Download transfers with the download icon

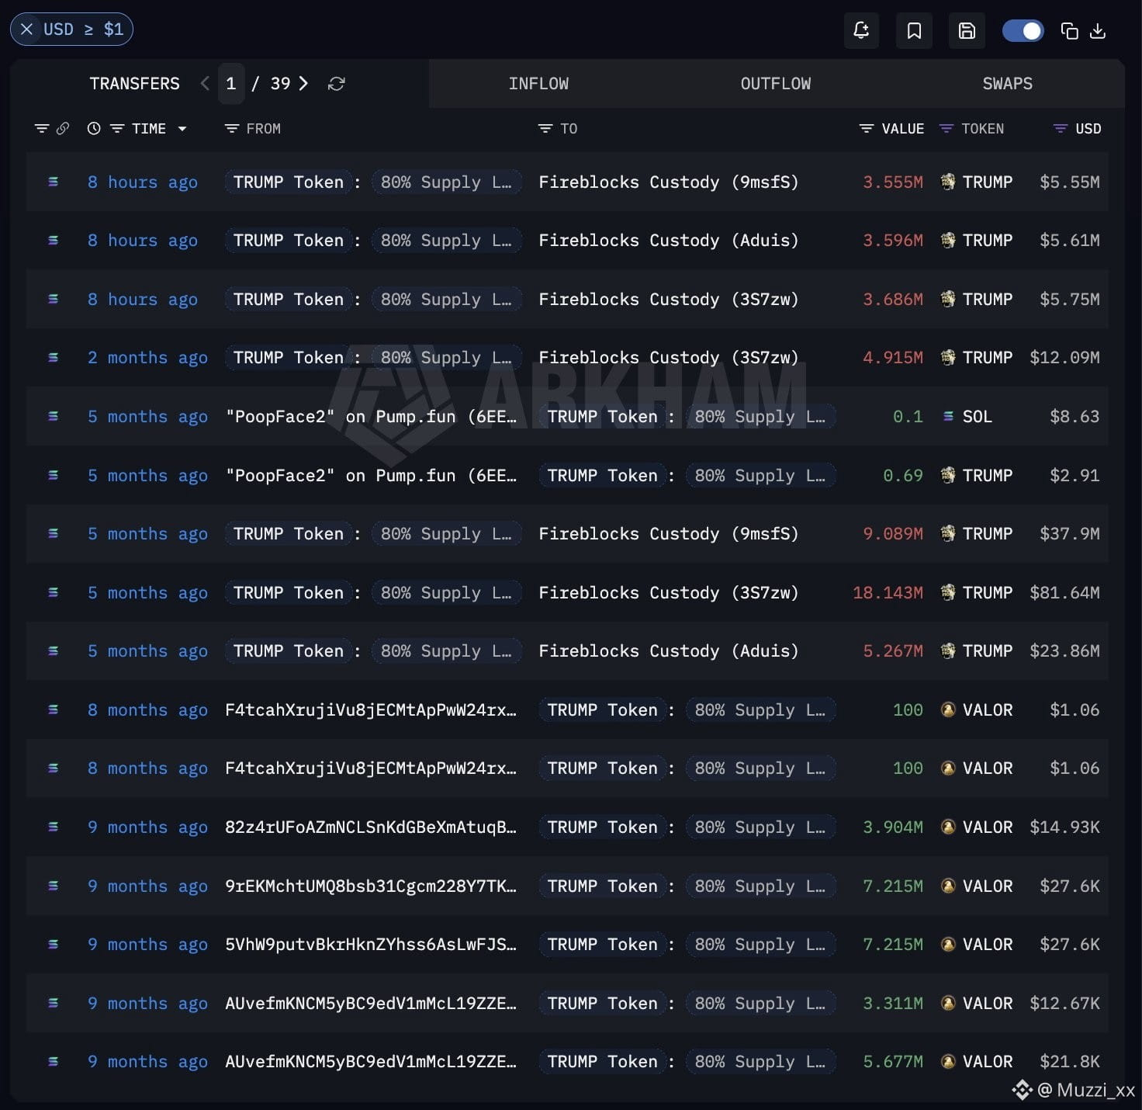coord(1098,30)
